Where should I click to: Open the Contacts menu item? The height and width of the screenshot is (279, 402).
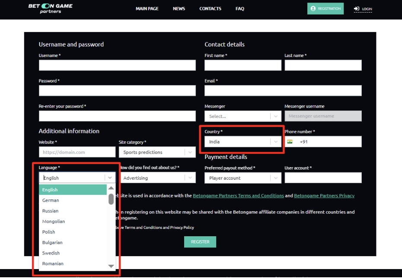tap(210, 9)
